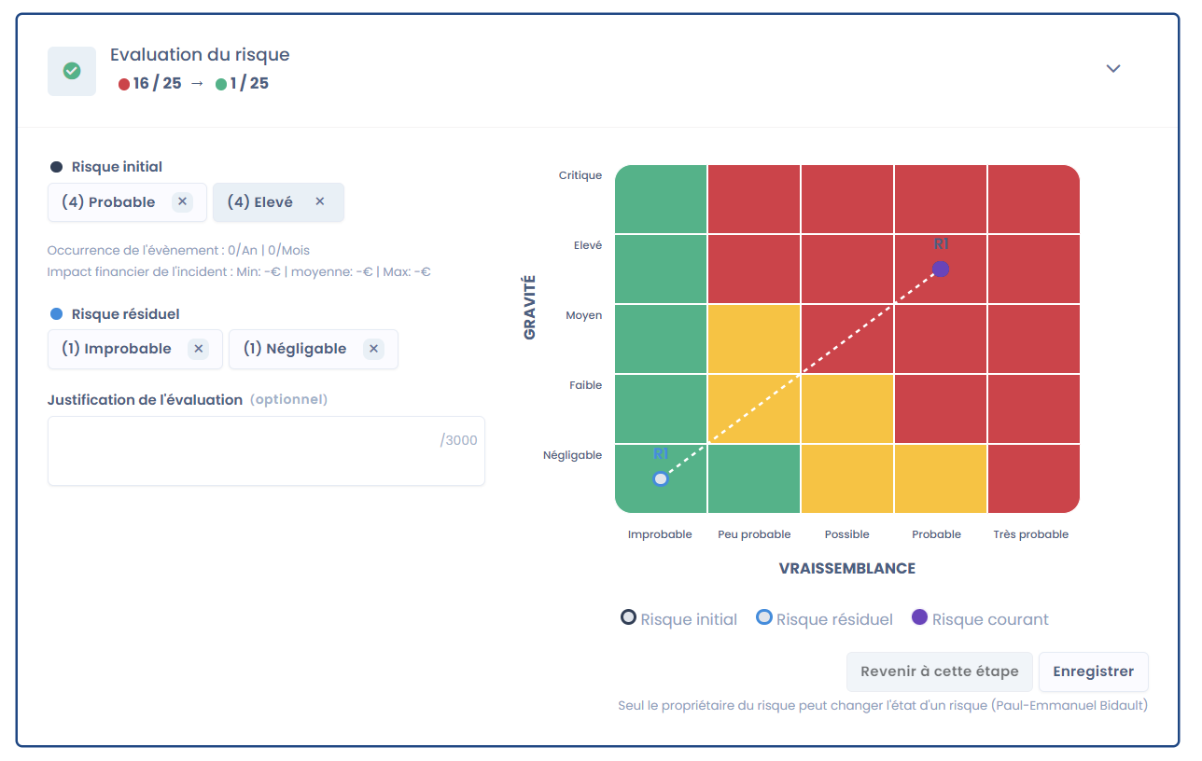Click the Faible axis label
Image resolution: width=1202 pixels, height=761 pixels.
click(x=586, y=385)
